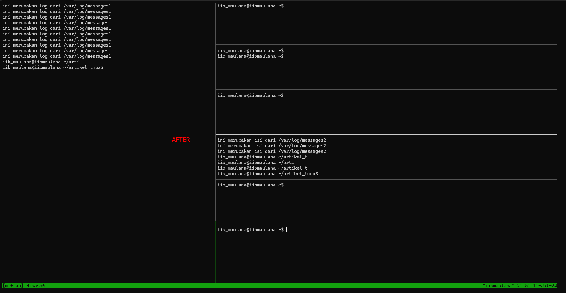The image size is (566, 293).
Task: Click the first messages1 log line
Action: point(57,6)
